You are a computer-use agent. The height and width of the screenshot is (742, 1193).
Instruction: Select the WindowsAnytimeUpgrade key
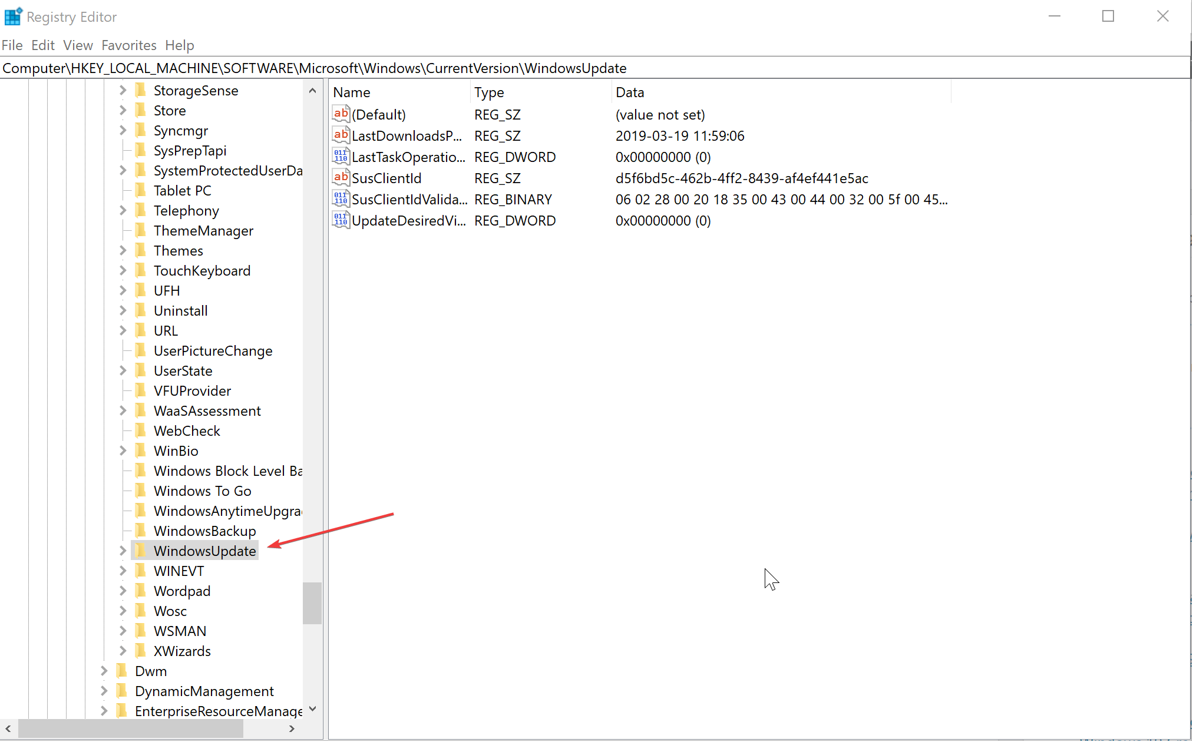pyautogui.click(x=228, y=511)
